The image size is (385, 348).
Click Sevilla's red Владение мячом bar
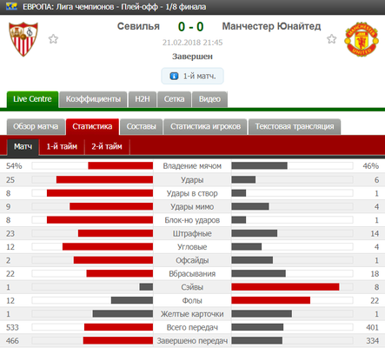point(121,166)
